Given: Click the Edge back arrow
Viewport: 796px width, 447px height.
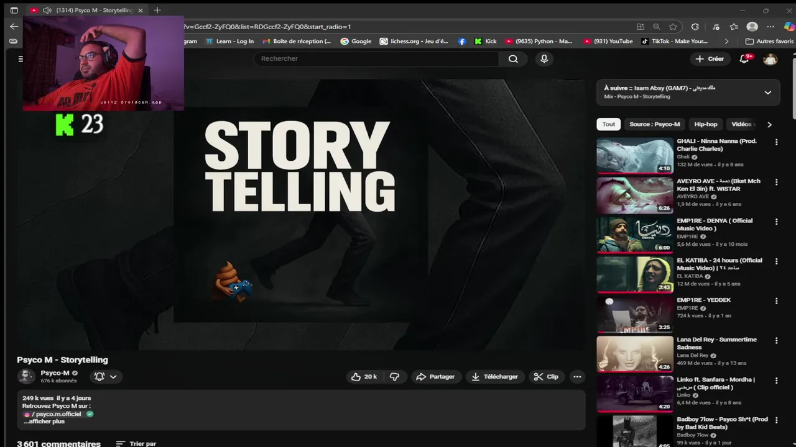Looking at the screenshot, I should [x=14, y=27].
